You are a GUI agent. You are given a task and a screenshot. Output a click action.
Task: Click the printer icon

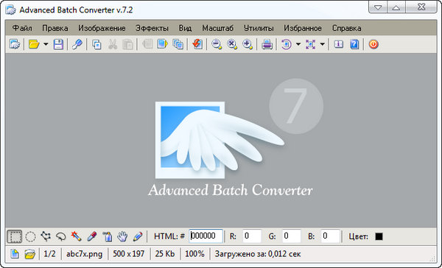[x=267, y=44]
